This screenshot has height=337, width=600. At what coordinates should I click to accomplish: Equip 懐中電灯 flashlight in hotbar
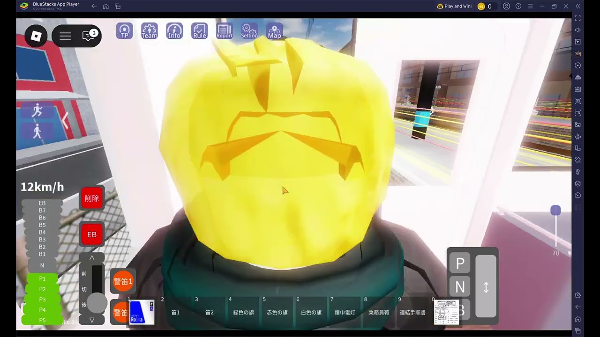[x=345, y=312]
